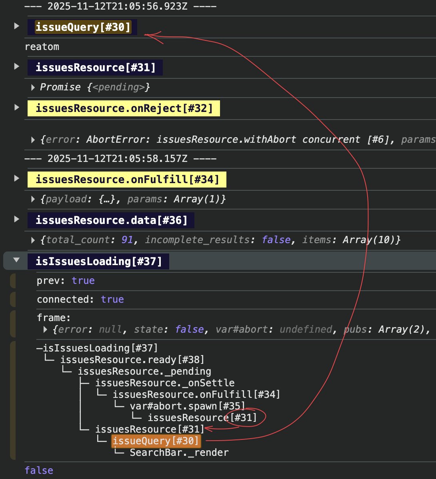The height and width of the screenshot is (479, 436).
Task: Click the 'frame:' label
Action: pyautogui.click(x=54, y=318)
